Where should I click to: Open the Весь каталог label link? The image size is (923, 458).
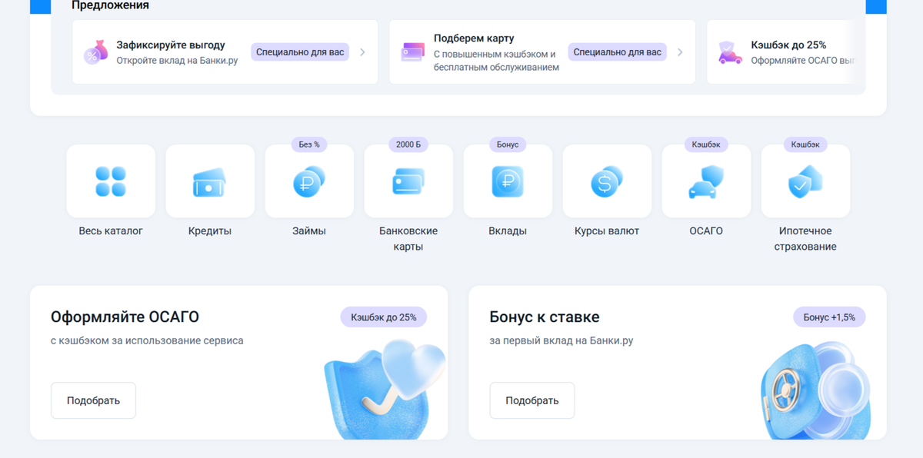tap(111, 231)
